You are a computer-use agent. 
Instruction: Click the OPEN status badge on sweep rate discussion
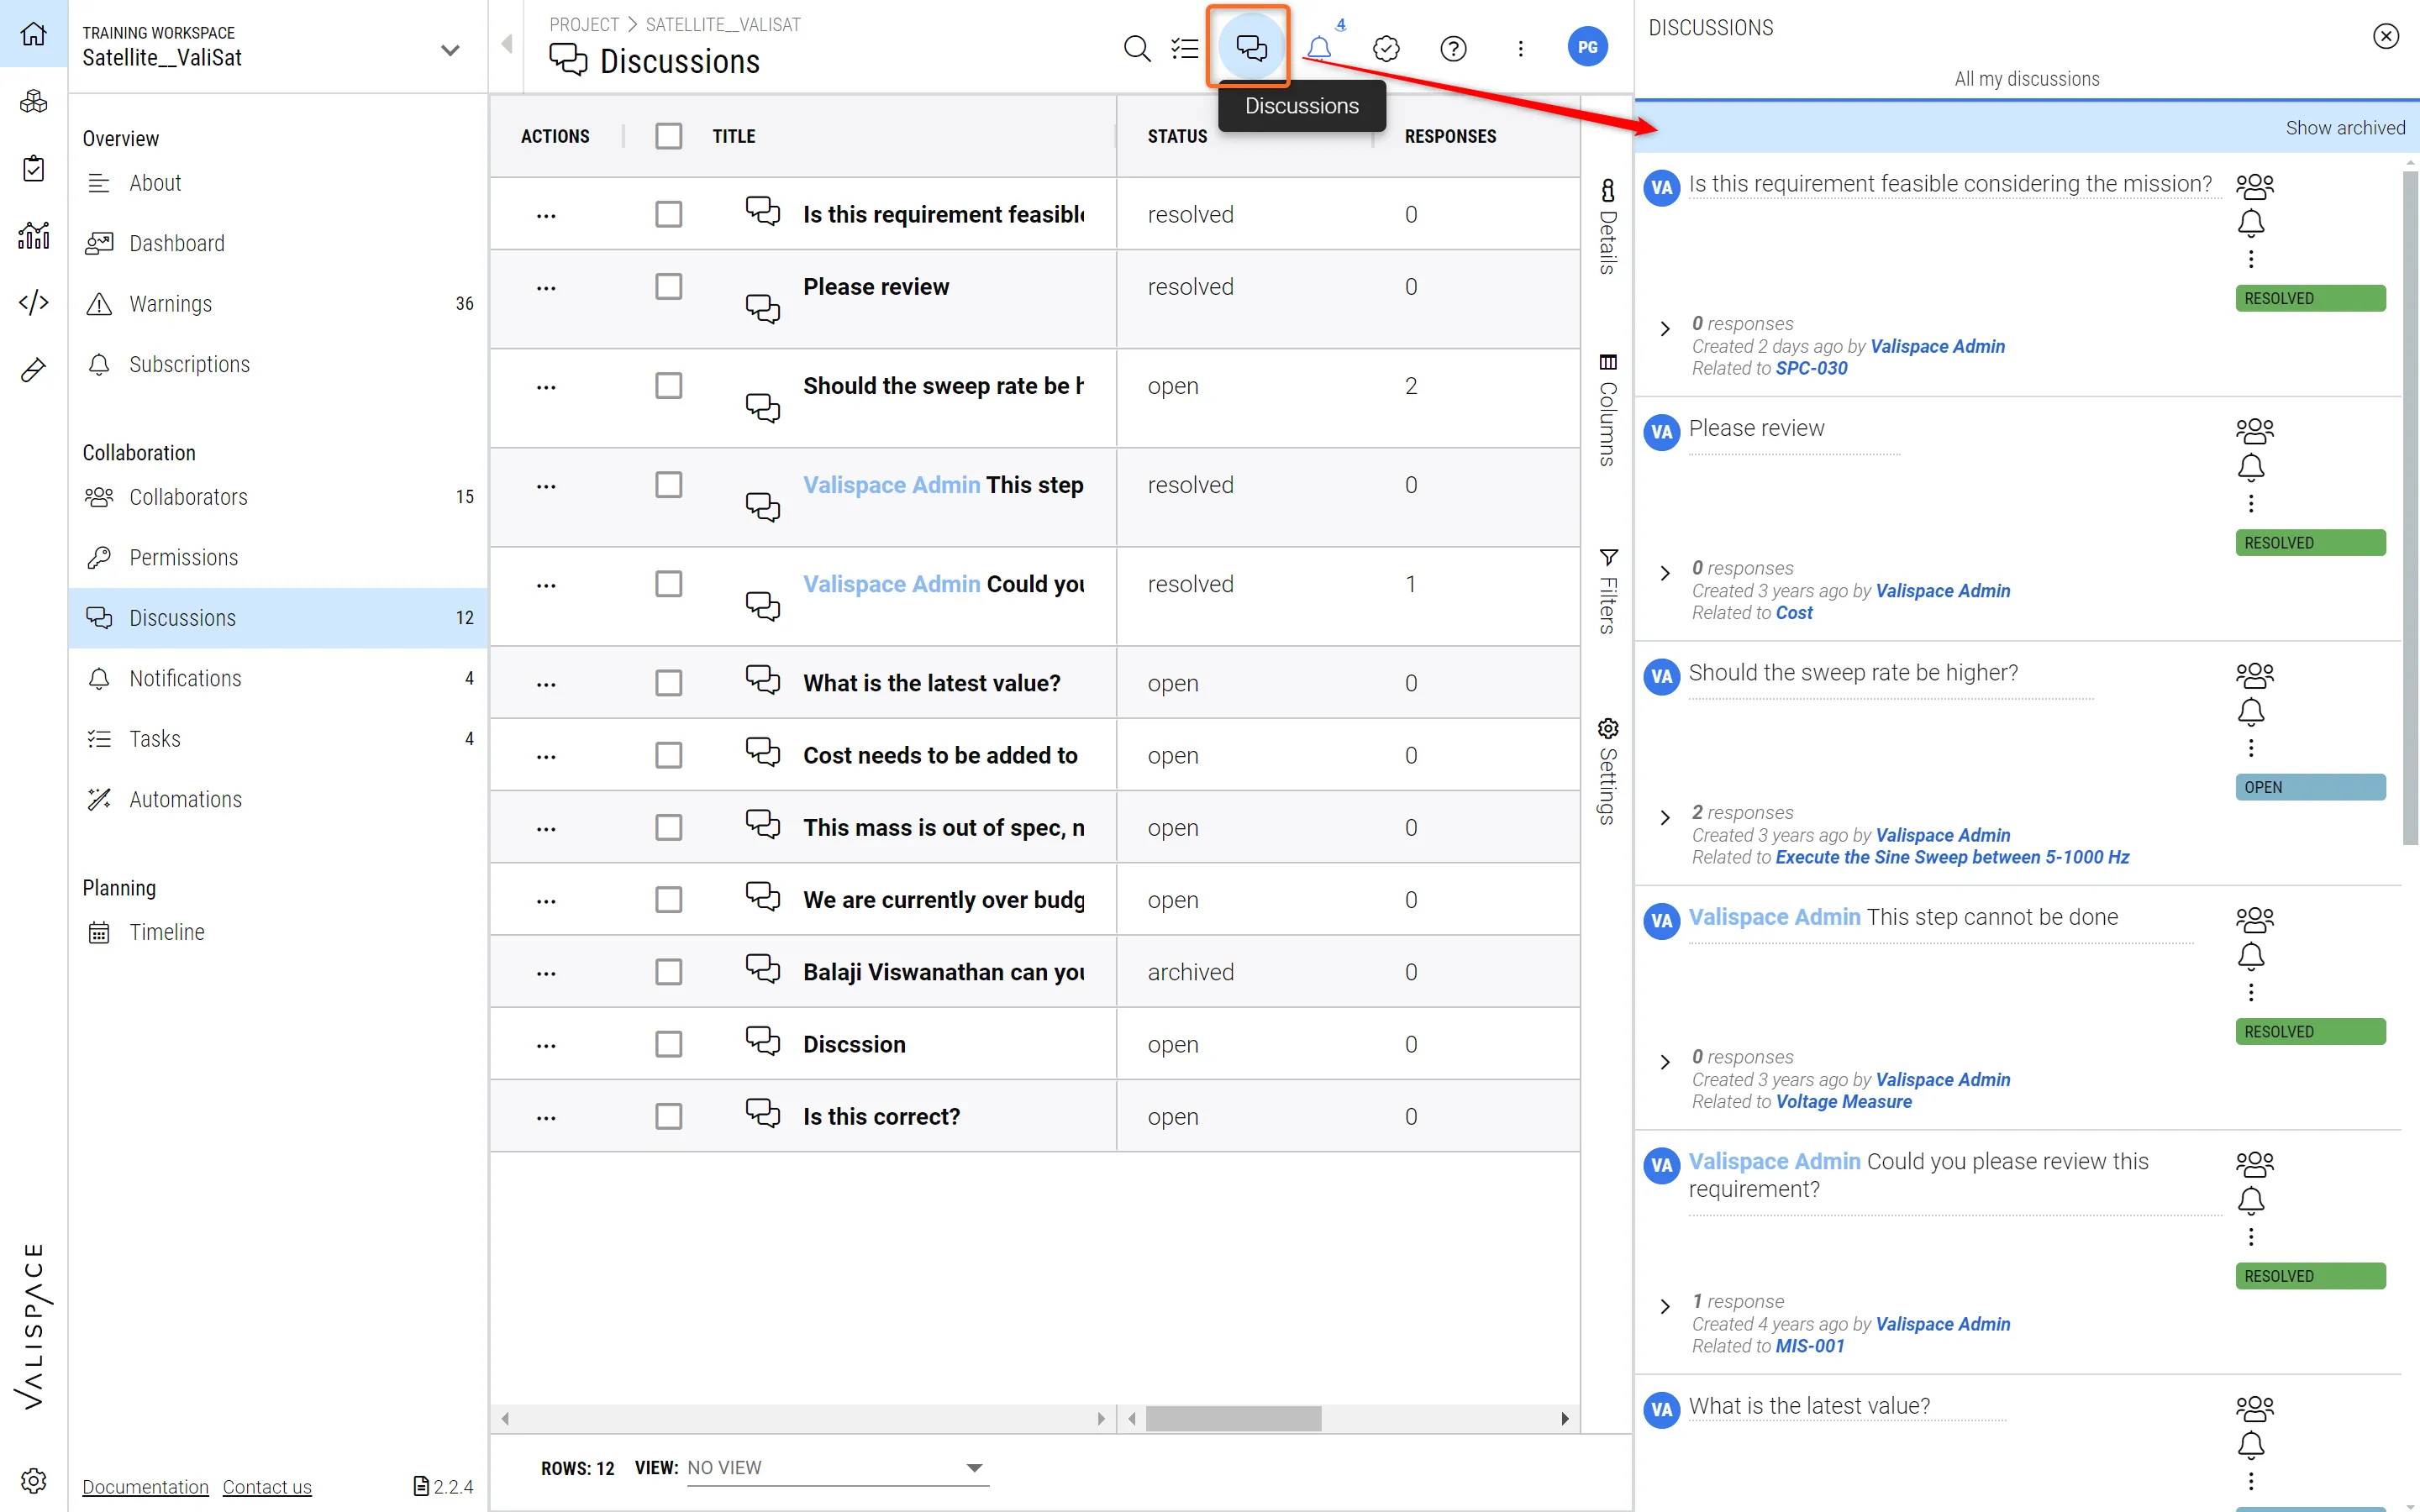[2310, 787]
